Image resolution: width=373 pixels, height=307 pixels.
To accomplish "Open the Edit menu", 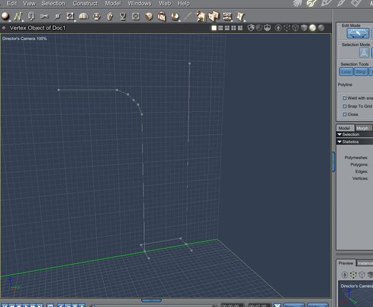I will (12, 3).
